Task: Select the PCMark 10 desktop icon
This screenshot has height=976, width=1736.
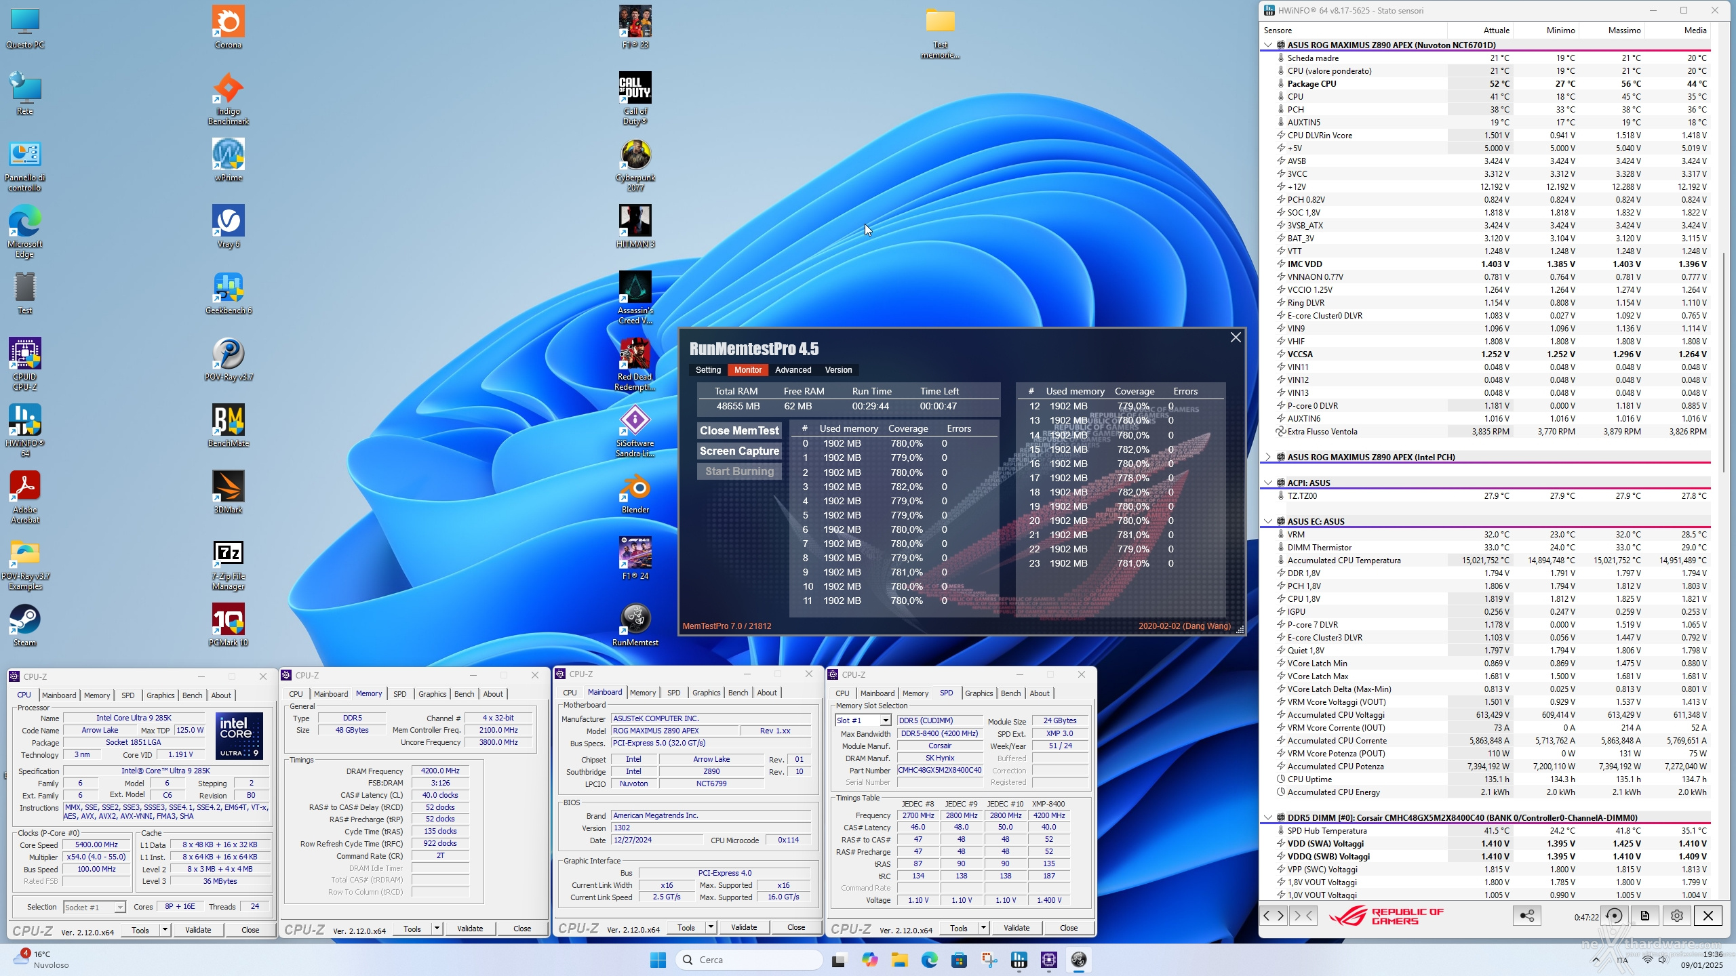Action: click(x=229, y=625)
